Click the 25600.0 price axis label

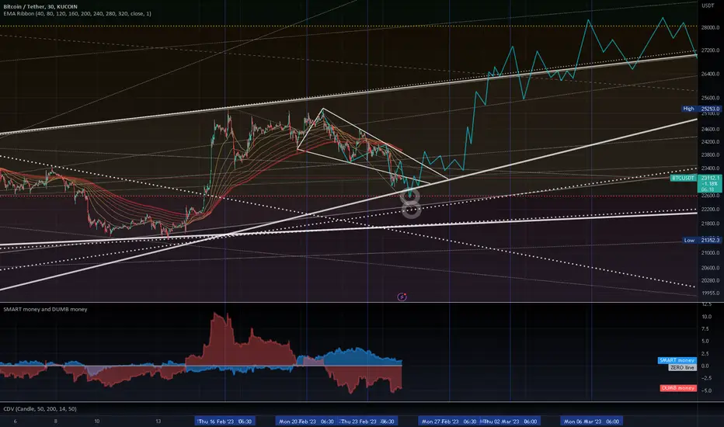710,98
